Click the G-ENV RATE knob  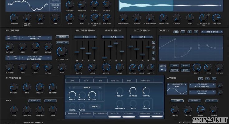click(x=208, y=68)
